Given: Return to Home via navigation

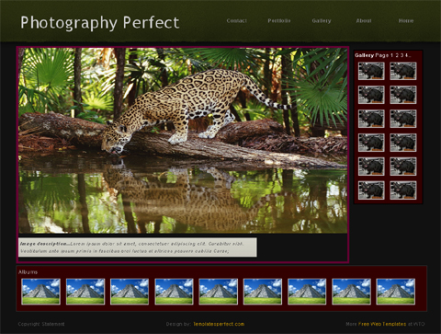Looking at the screenshot, I should (406, 21).
